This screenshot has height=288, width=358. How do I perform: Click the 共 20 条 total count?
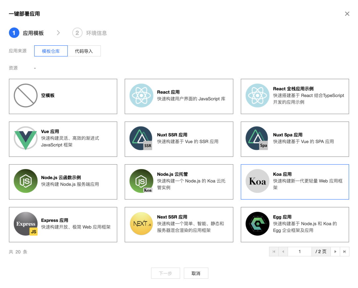18,252
